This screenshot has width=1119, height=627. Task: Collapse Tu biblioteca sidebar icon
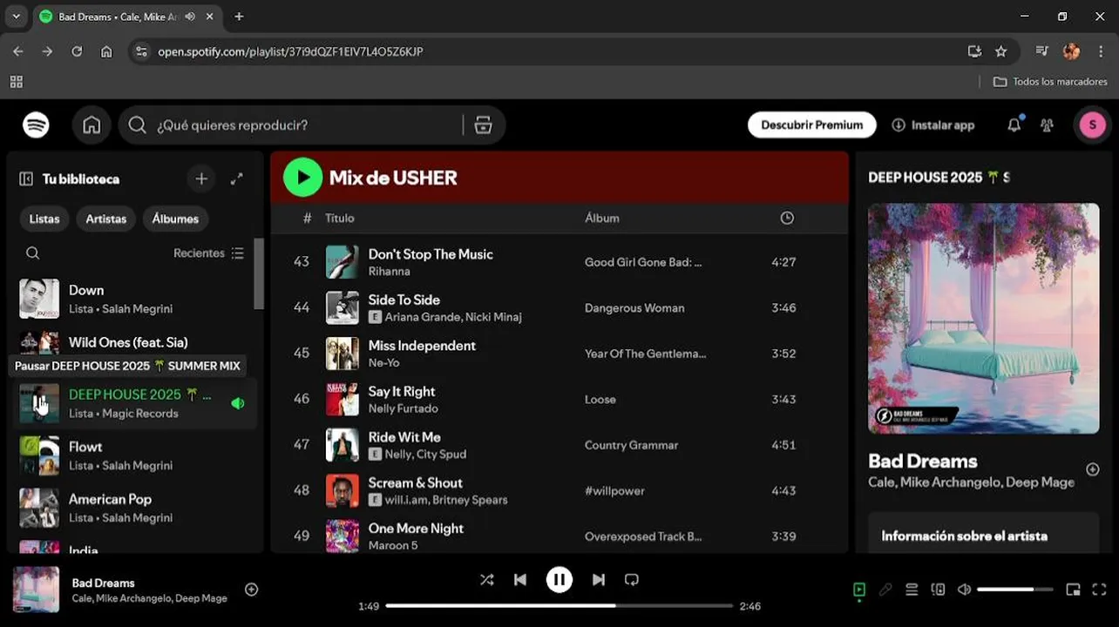tap(26, 179)
